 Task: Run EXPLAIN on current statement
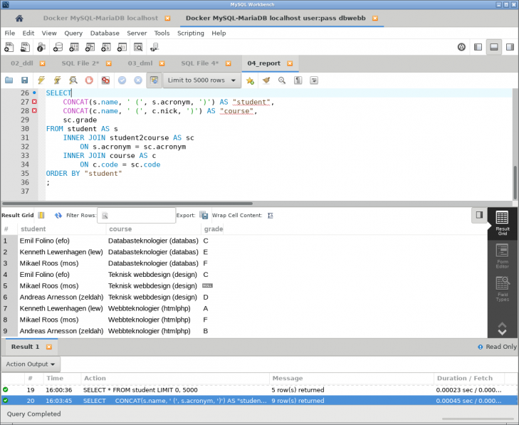[73, 80]
